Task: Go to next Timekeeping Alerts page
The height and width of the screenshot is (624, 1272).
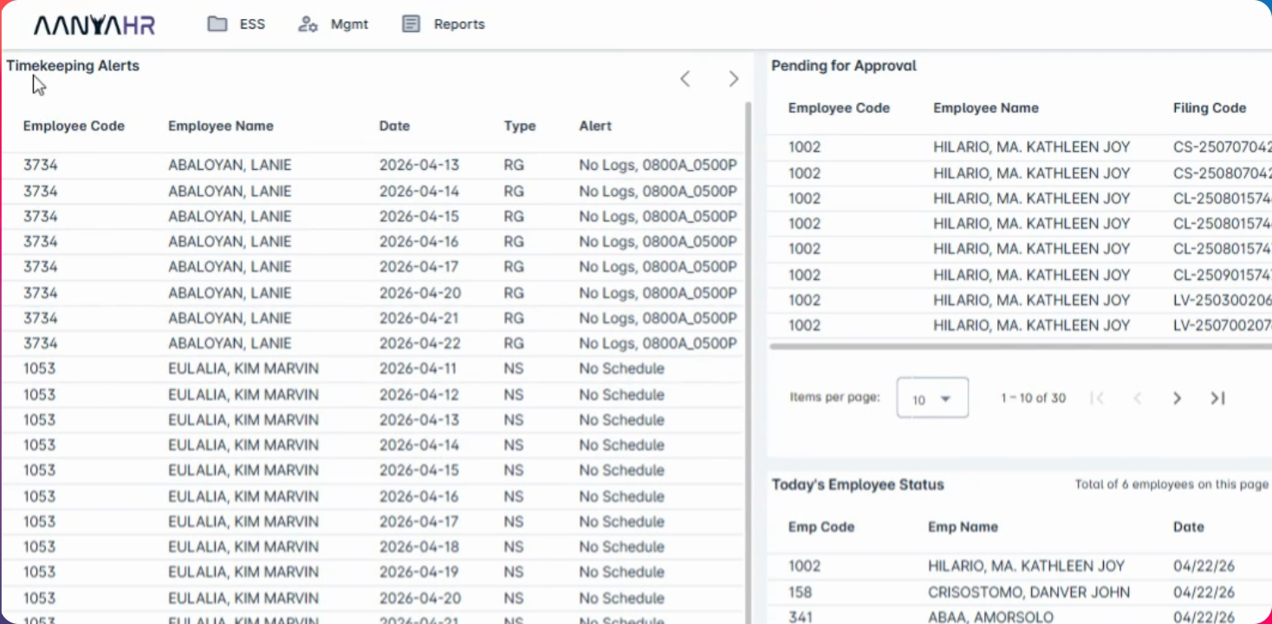Action: pyautogui.click(x=733, y=79)
